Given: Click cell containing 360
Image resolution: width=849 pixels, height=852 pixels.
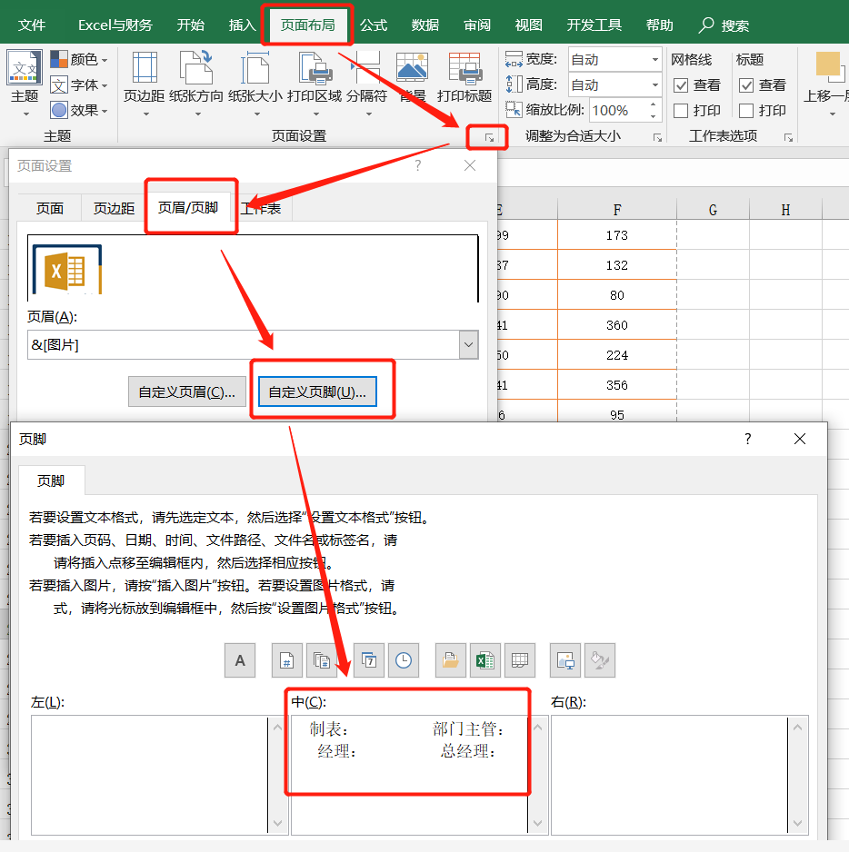Looking at the screenshot, I should [617, 325].
